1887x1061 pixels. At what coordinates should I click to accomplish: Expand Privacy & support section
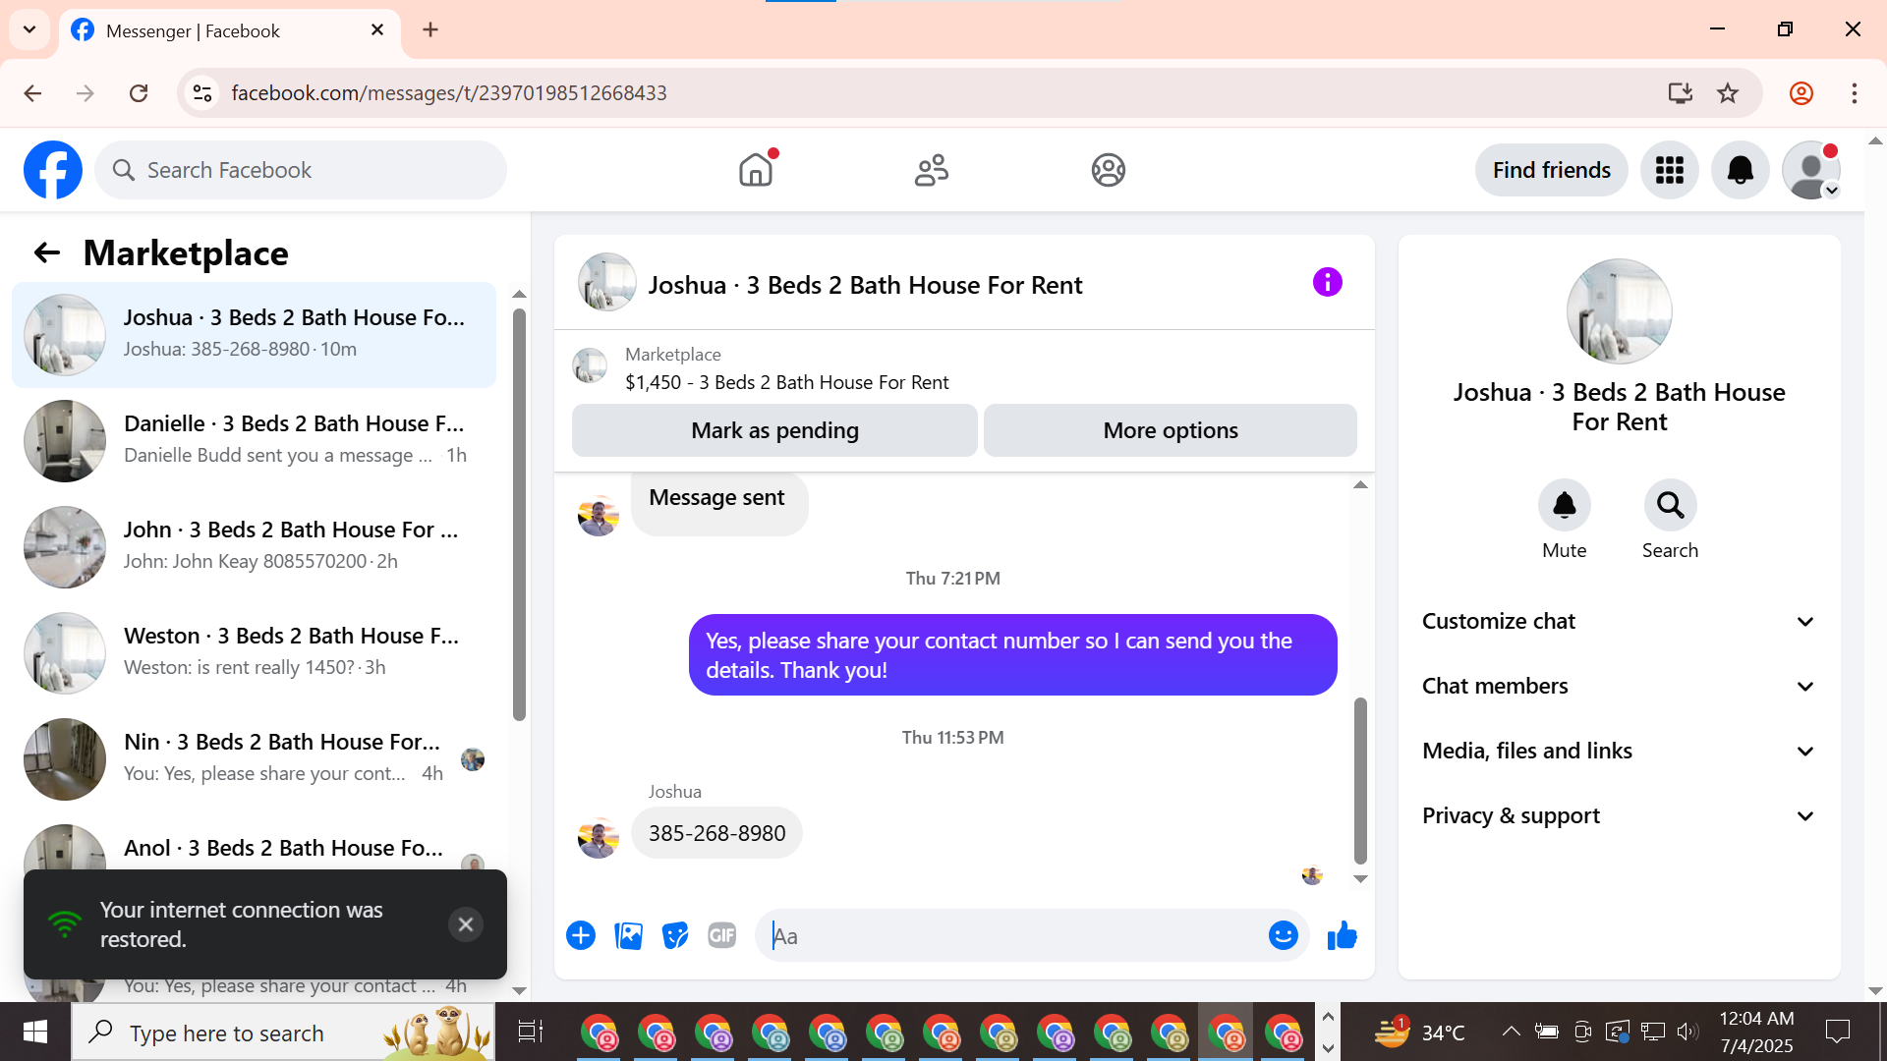(1619, 816)
